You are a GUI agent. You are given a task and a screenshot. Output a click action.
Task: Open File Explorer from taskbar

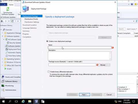pyautogui.click(x=30, y=101)
